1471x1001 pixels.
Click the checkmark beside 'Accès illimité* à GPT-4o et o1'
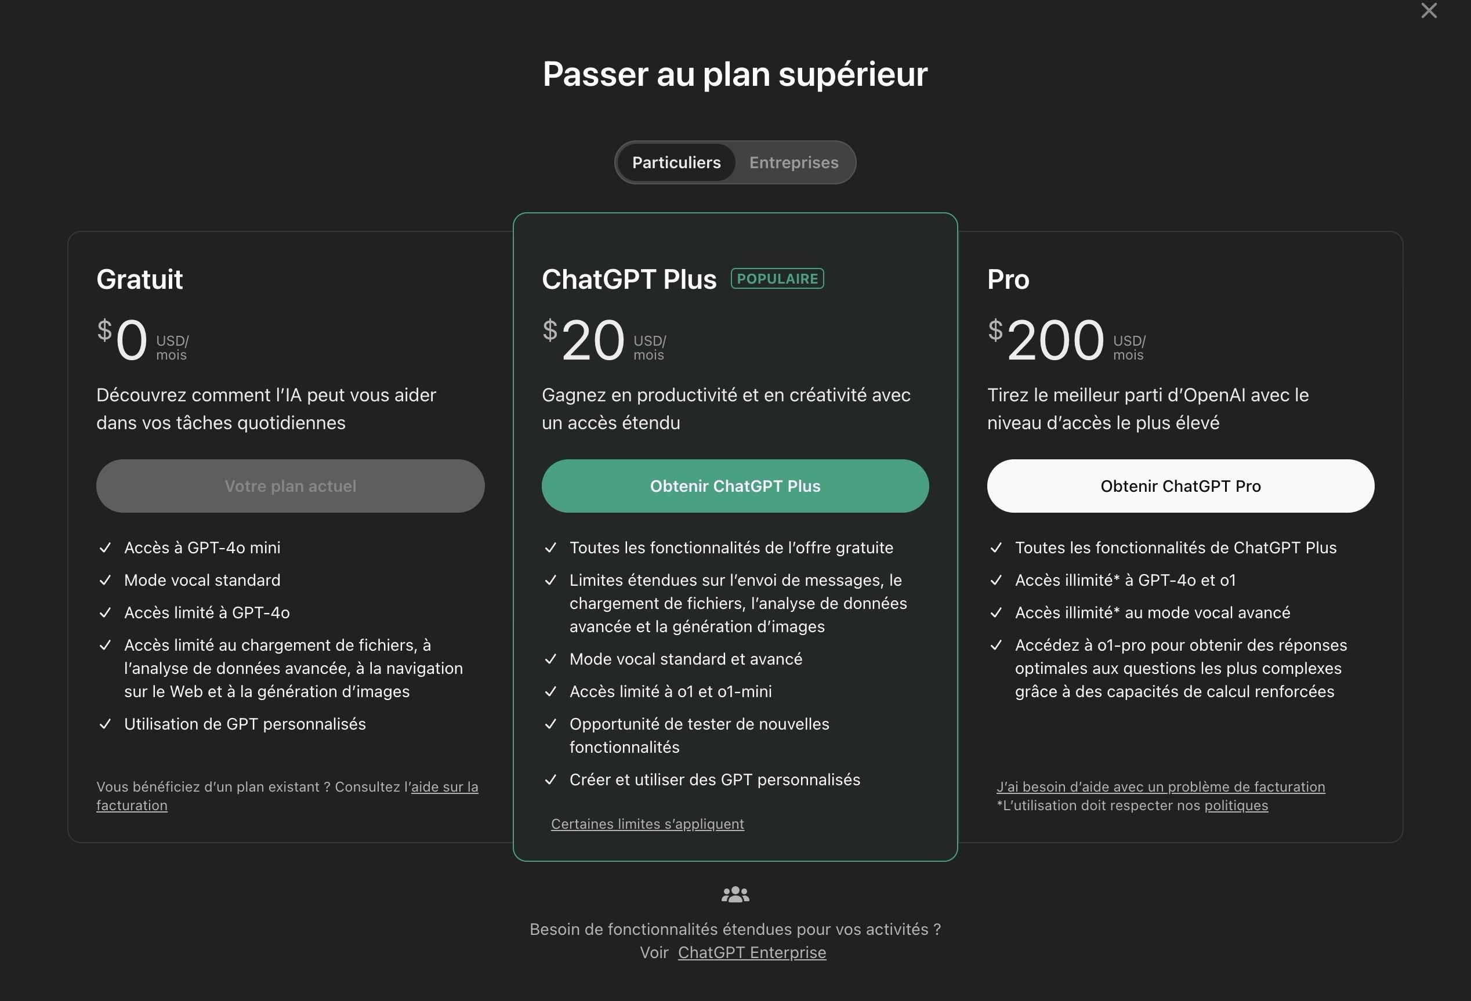(997, 580)
